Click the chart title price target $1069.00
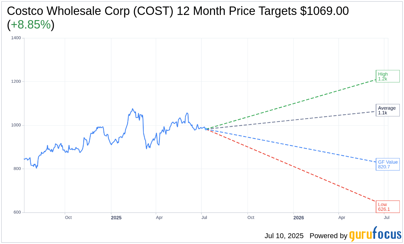The height and width of the screenshot is (244, 404). pos(324,11)
